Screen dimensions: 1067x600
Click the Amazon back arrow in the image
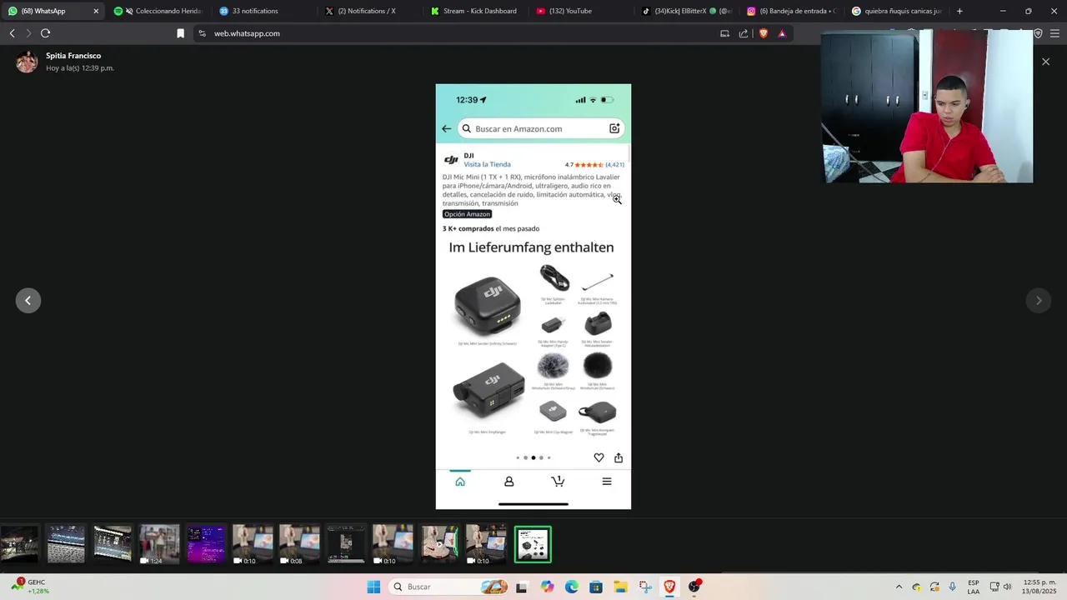(446, 129)
